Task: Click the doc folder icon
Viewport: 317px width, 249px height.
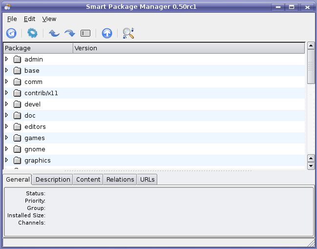Action: [18, 115]
